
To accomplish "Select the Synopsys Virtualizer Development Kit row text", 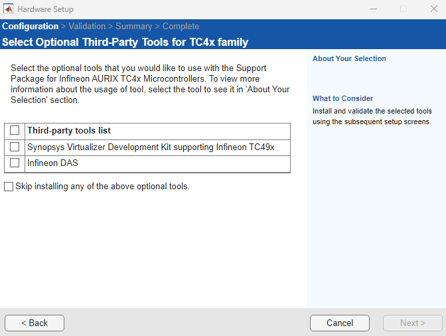I will coord(151,147).
